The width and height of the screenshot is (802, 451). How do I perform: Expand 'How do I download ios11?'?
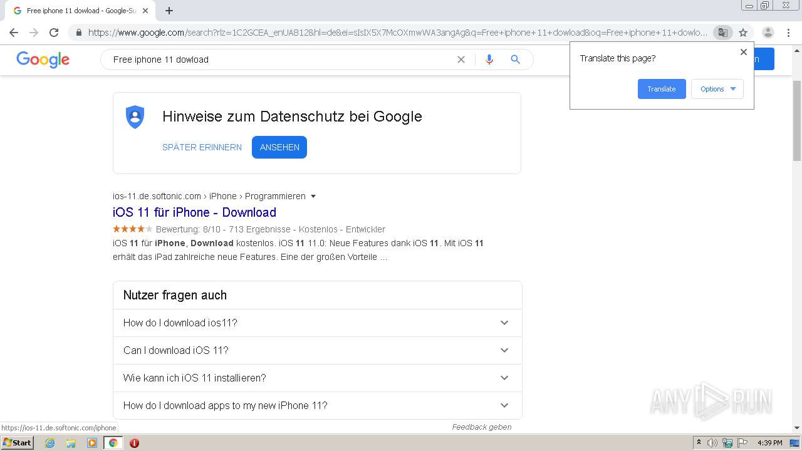317,323
